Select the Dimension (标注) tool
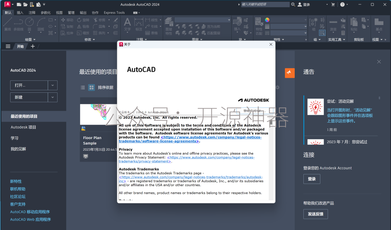The image size is (391, 230). 139,24
